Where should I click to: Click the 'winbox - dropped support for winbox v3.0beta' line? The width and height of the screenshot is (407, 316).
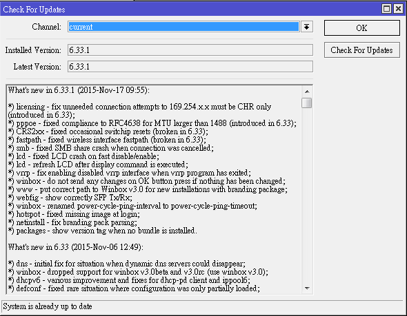138,272
